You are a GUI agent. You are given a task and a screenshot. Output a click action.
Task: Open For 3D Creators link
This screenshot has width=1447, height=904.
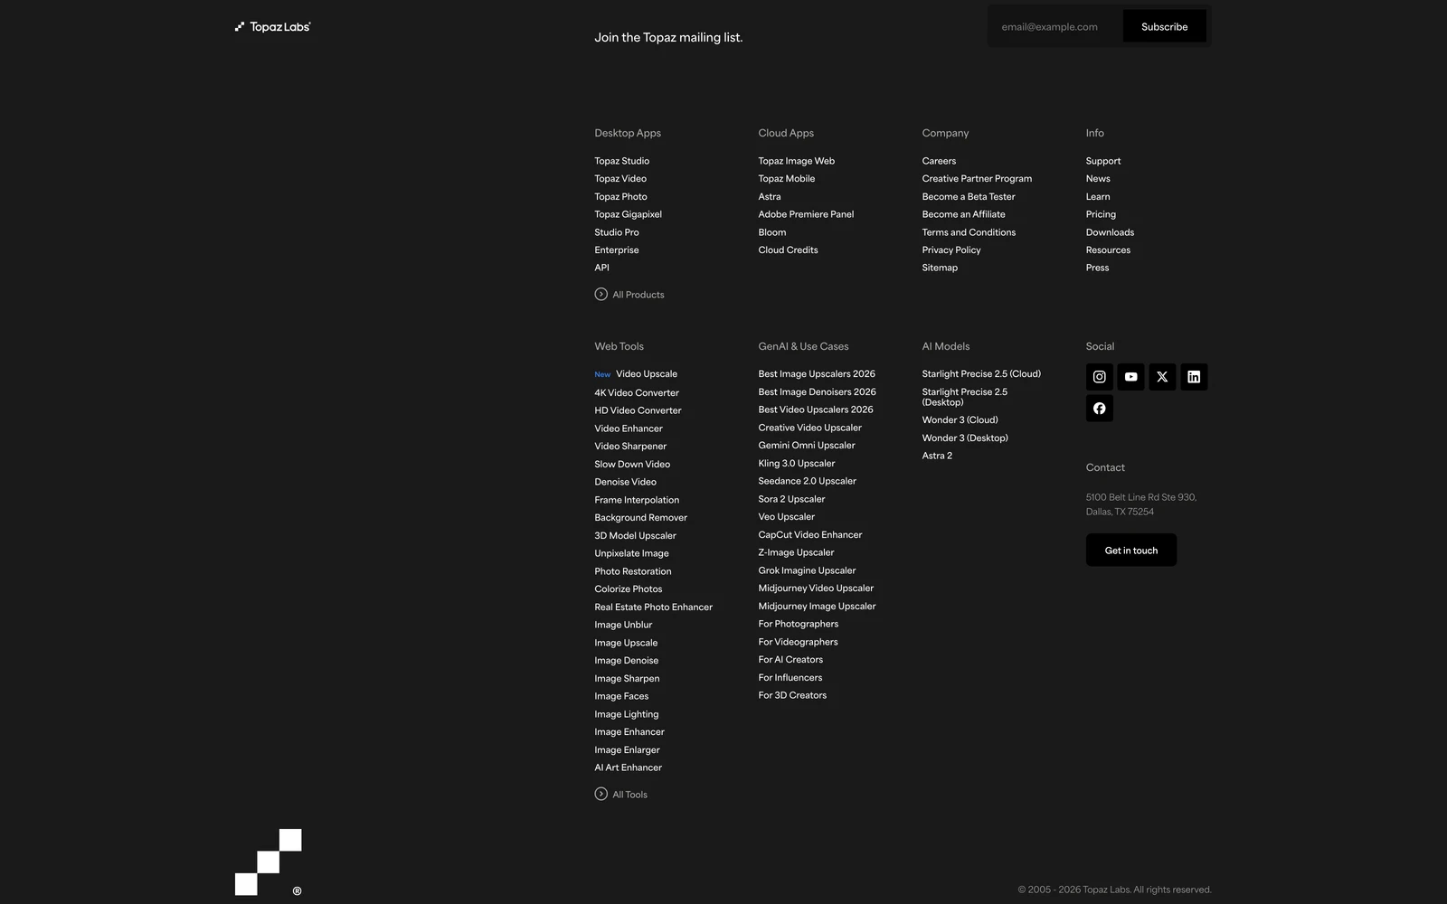[792, 695]
